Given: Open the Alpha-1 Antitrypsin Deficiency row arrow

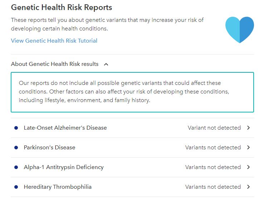Looking at the screenshot, I should point(249,167).
